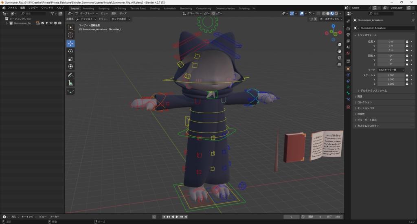Image resolution: width=417 pixels, height=224 pixels.
Task: Switch to Shading workspace tab
Action: (x=154, y=9)
